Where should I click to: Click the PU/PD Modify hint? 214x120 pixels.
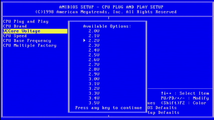(x=185, y=98)
